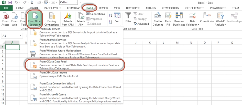Click the Refresh from CRM icon
The height and width of the screenshot is (105, 242).
pos(68,19)
